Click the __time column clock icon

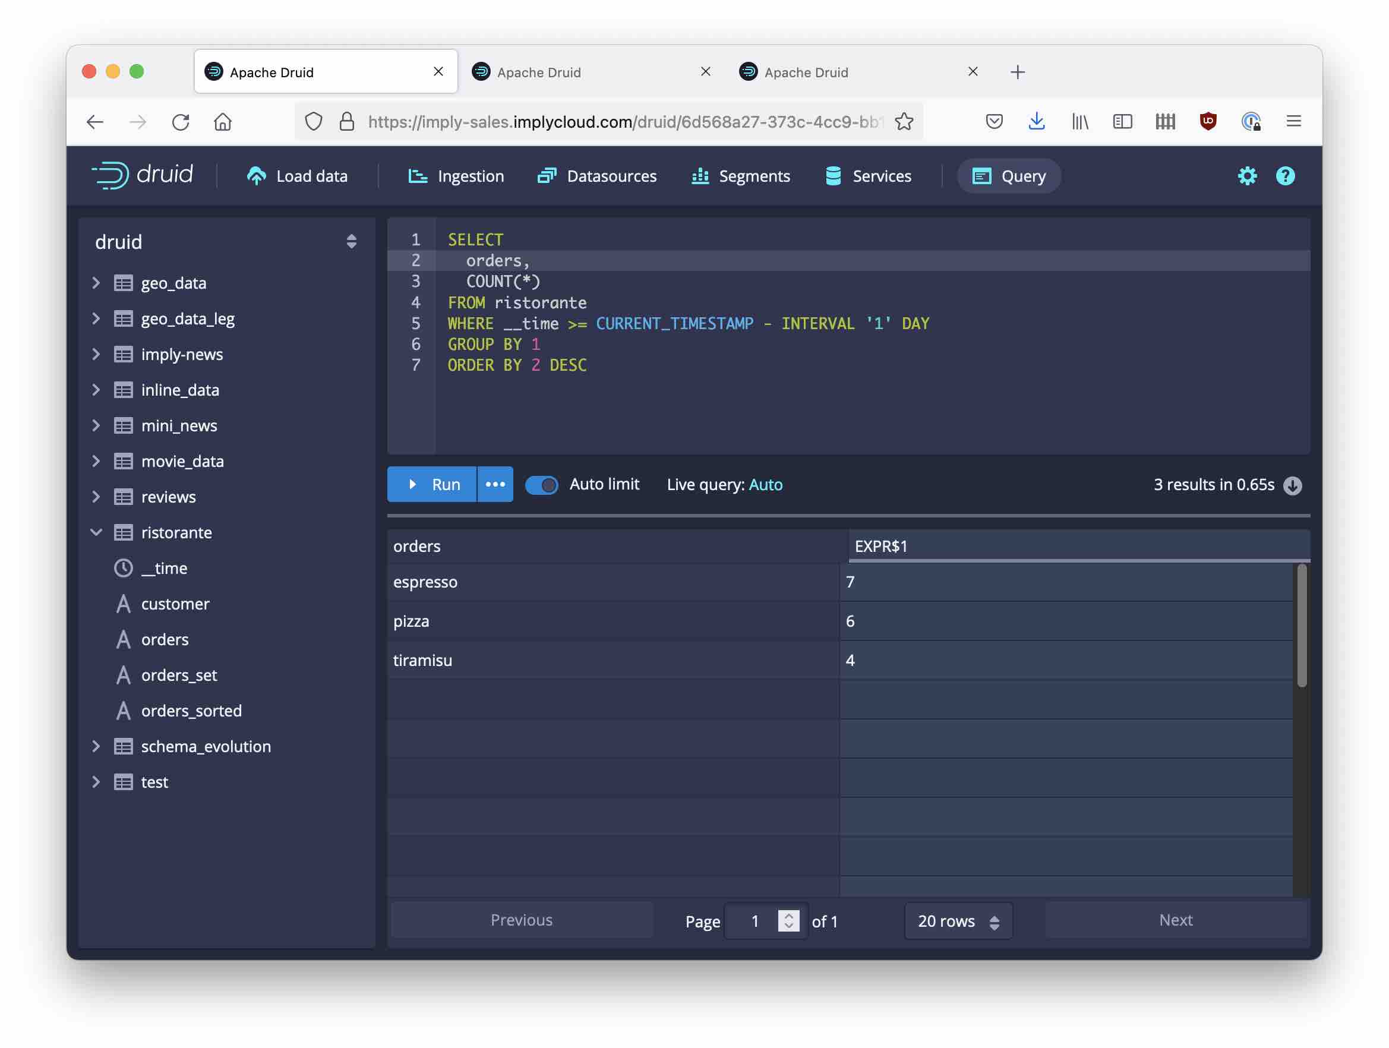[123, 569]
